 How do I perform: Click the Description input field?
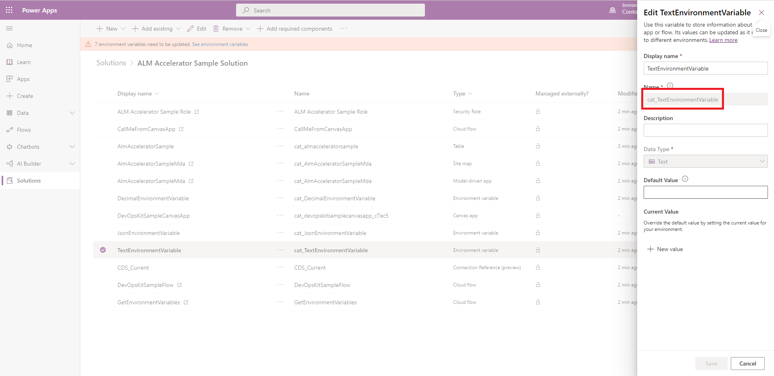coord(705,130)
